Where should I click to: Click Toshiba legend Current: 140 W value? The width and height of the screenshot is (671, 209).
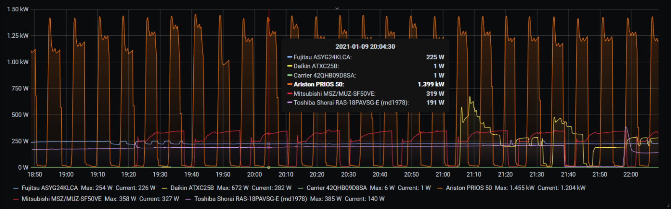364,199
